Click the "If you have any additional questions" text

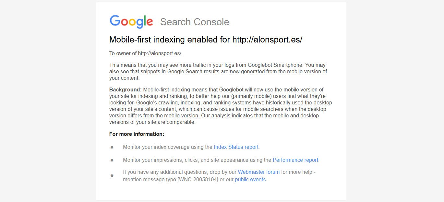(180, 172)
